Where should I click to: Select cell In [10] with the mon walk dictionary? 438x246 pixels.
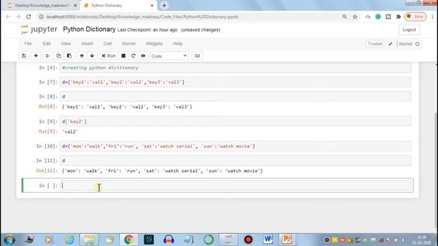click(235, 146)
